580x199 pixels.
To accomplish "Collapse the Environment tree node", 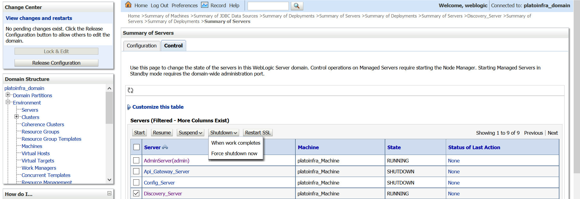I will tap(8, 102).
